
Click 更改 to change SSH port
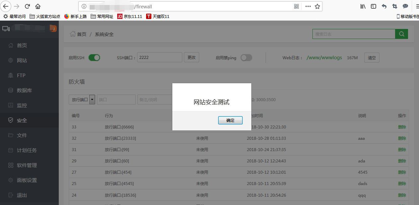[192, 57]
